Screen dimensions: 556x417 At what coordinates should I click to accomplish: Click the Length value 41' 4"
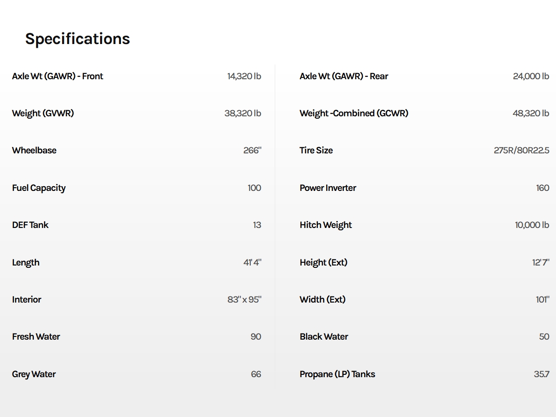pos(252,262)
